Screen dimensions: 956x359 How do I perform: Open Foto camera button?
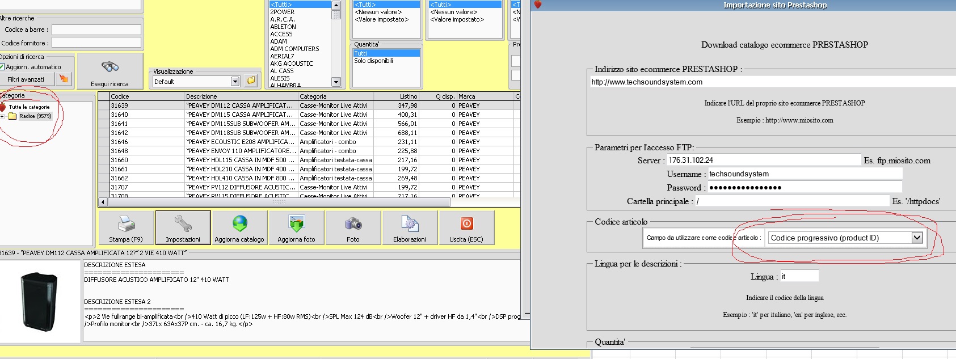(x=353, y=227)
